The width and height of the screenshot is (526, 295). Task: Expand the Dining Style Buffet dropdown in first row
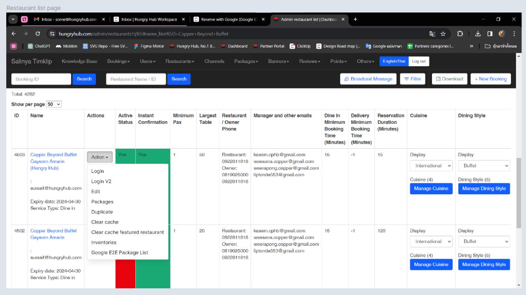(484, 166)
